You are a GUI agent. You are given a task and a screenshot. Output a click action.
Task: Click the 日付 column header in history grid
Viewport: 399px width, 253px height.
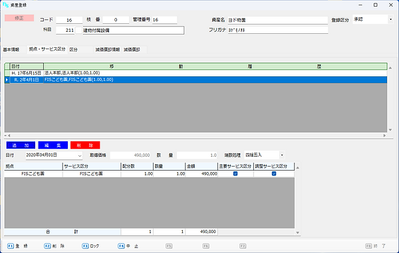27,66
